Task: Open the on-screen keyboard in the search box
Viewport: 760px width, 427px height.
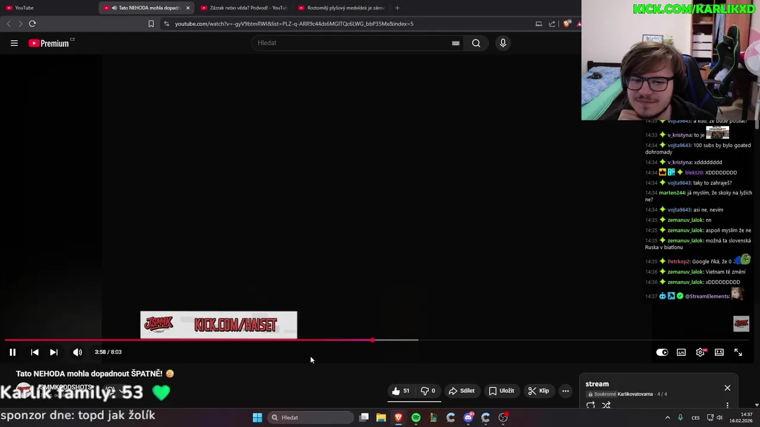Action: point(455,43)
